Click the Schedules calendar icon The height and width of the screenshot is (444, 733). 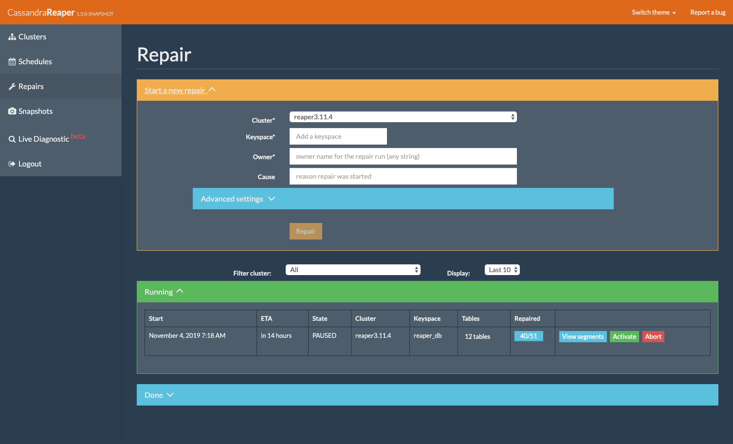point(12,62)
